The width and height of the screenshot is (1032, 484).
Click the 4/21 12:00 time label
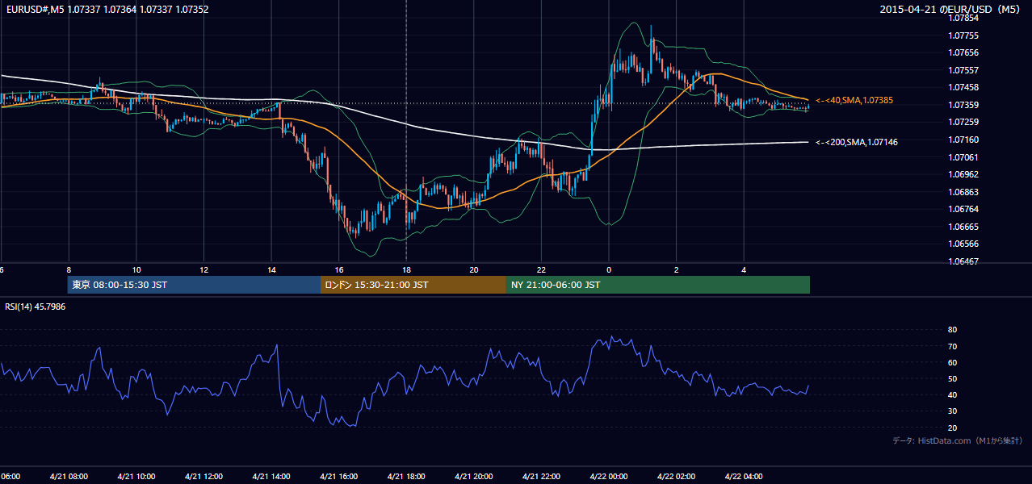pos(203,477)
